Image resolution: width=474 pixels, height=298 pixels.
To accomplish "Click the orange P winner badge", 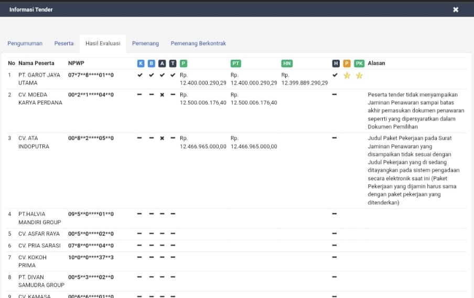I will (x=347, y=63).
